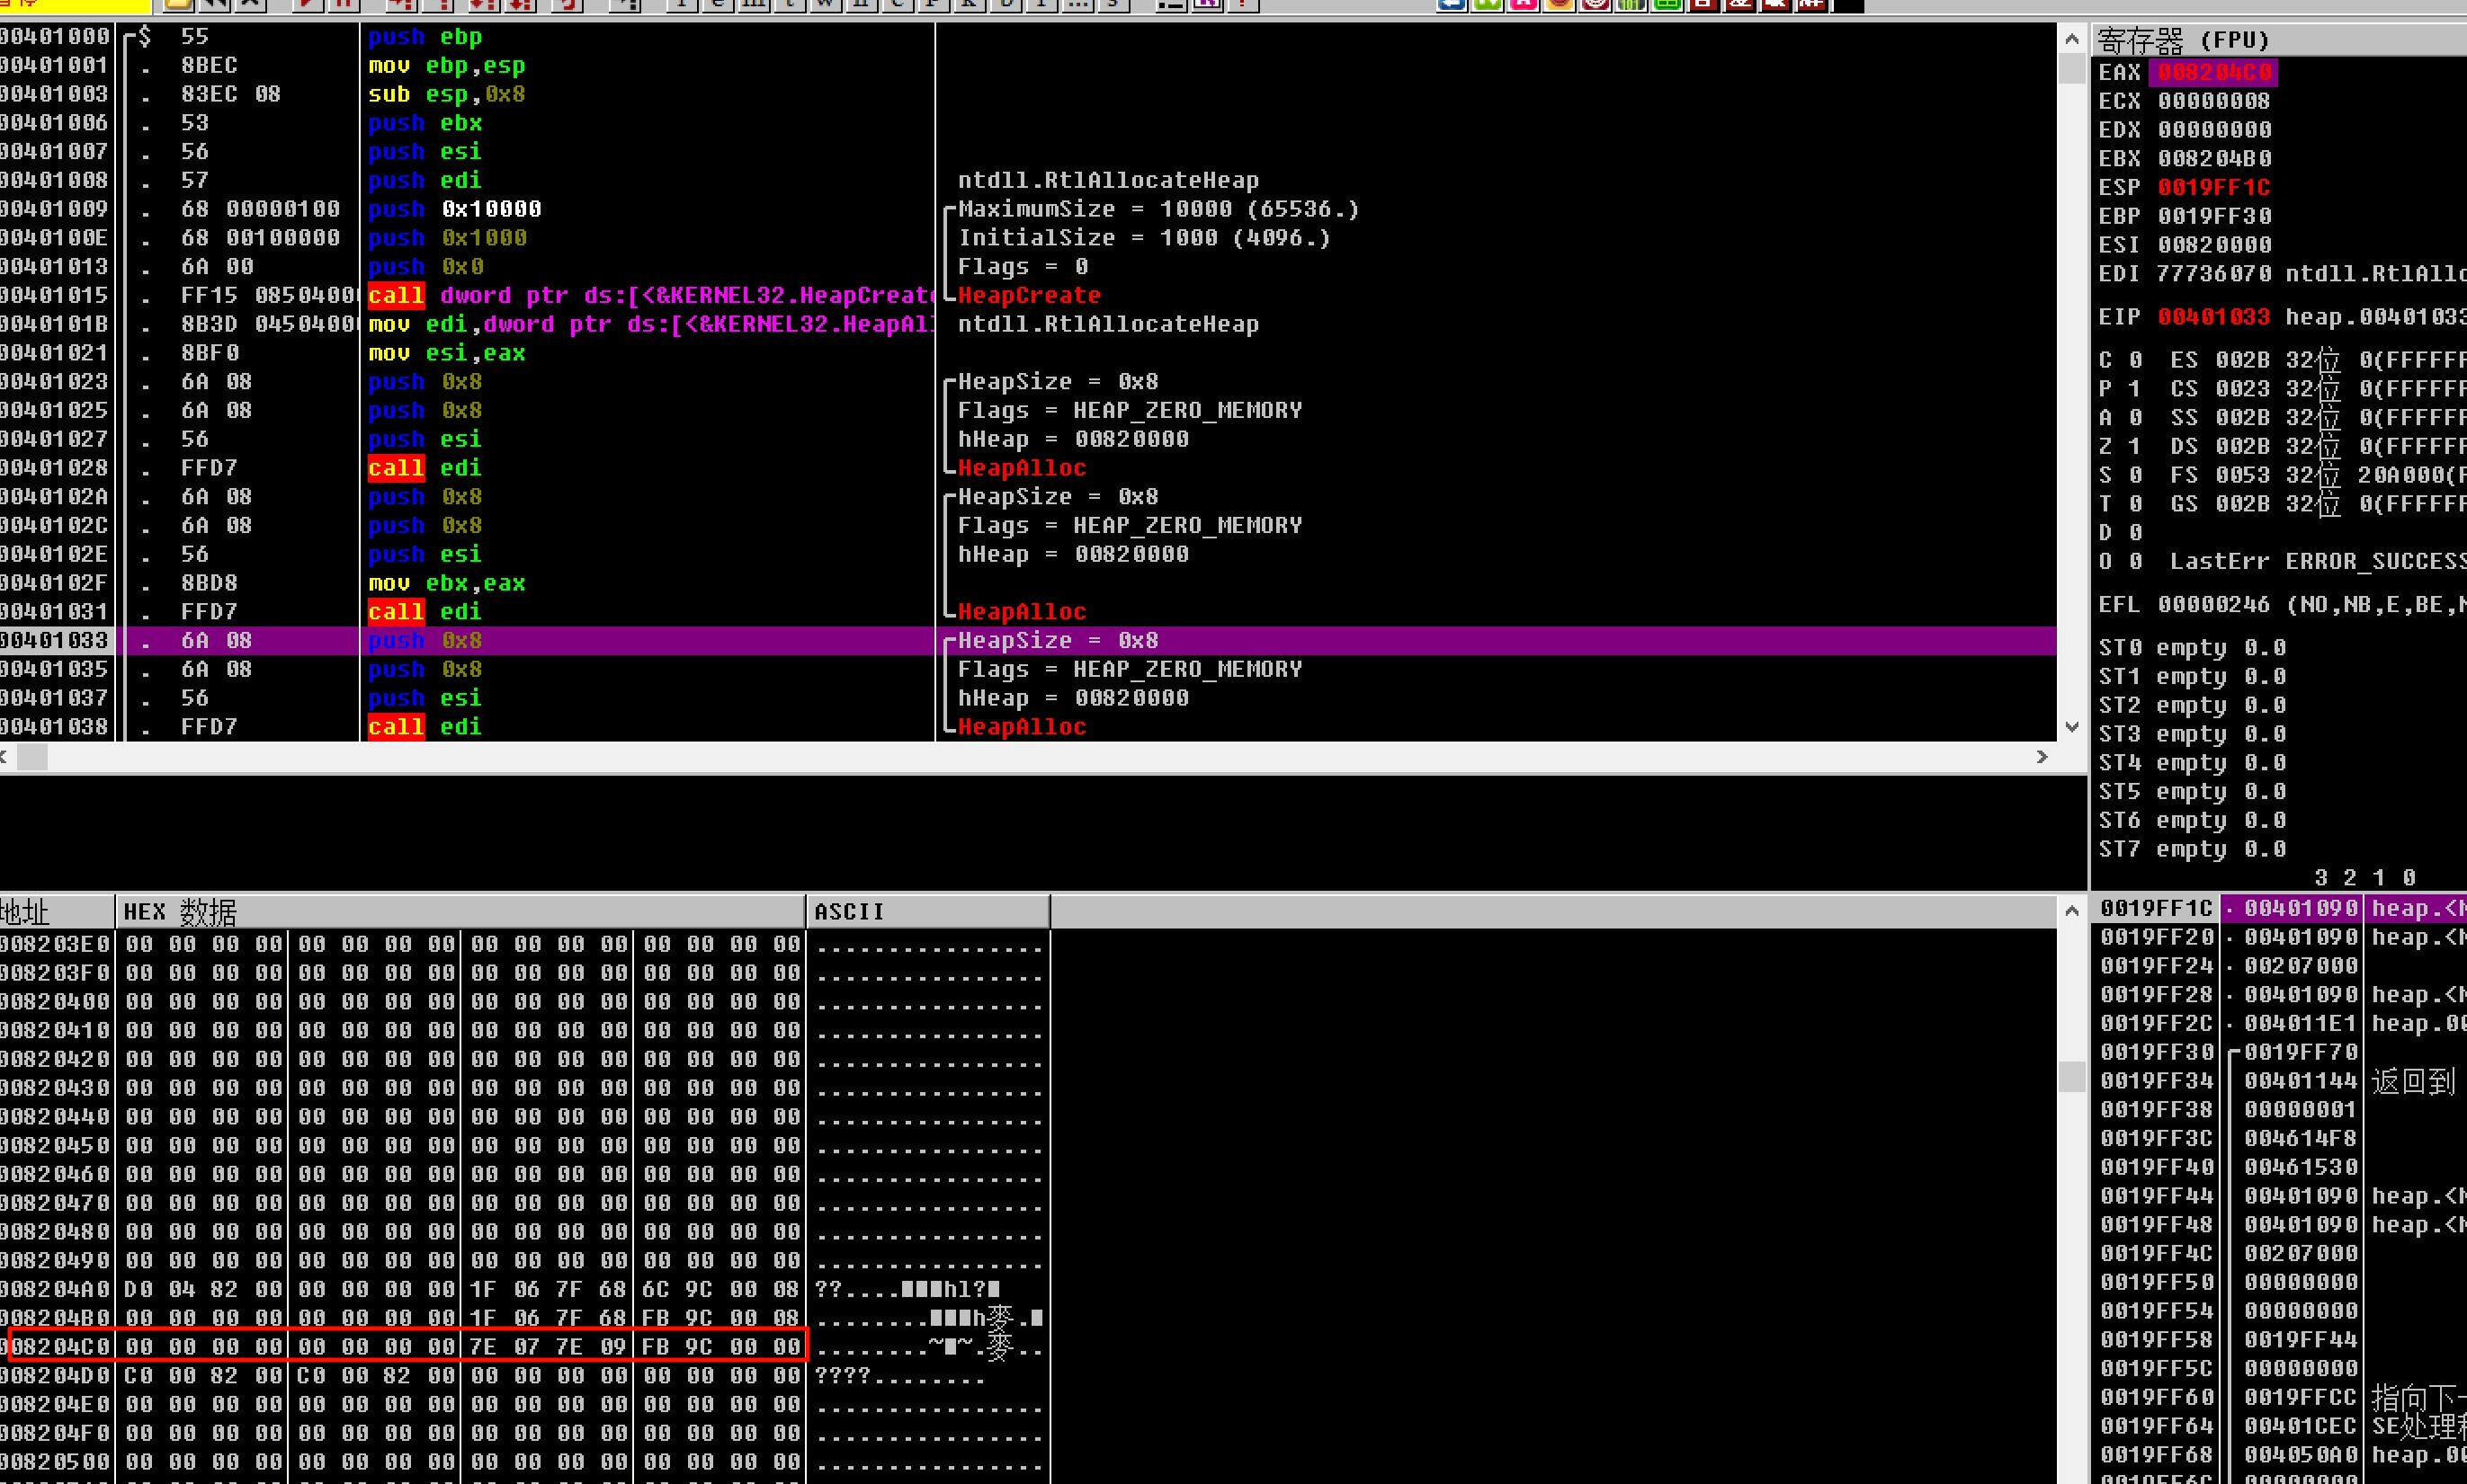Select mov esi,eax at 00401021
The height and width of the screenshot is (1484, 2467).
pos(446,353)
